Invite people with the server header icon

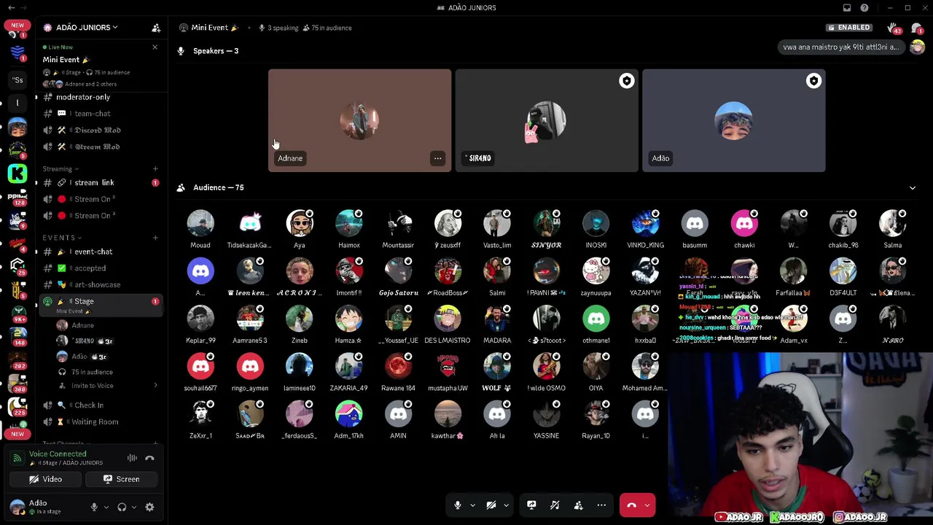pyautogui.click(x=155, y=28)
